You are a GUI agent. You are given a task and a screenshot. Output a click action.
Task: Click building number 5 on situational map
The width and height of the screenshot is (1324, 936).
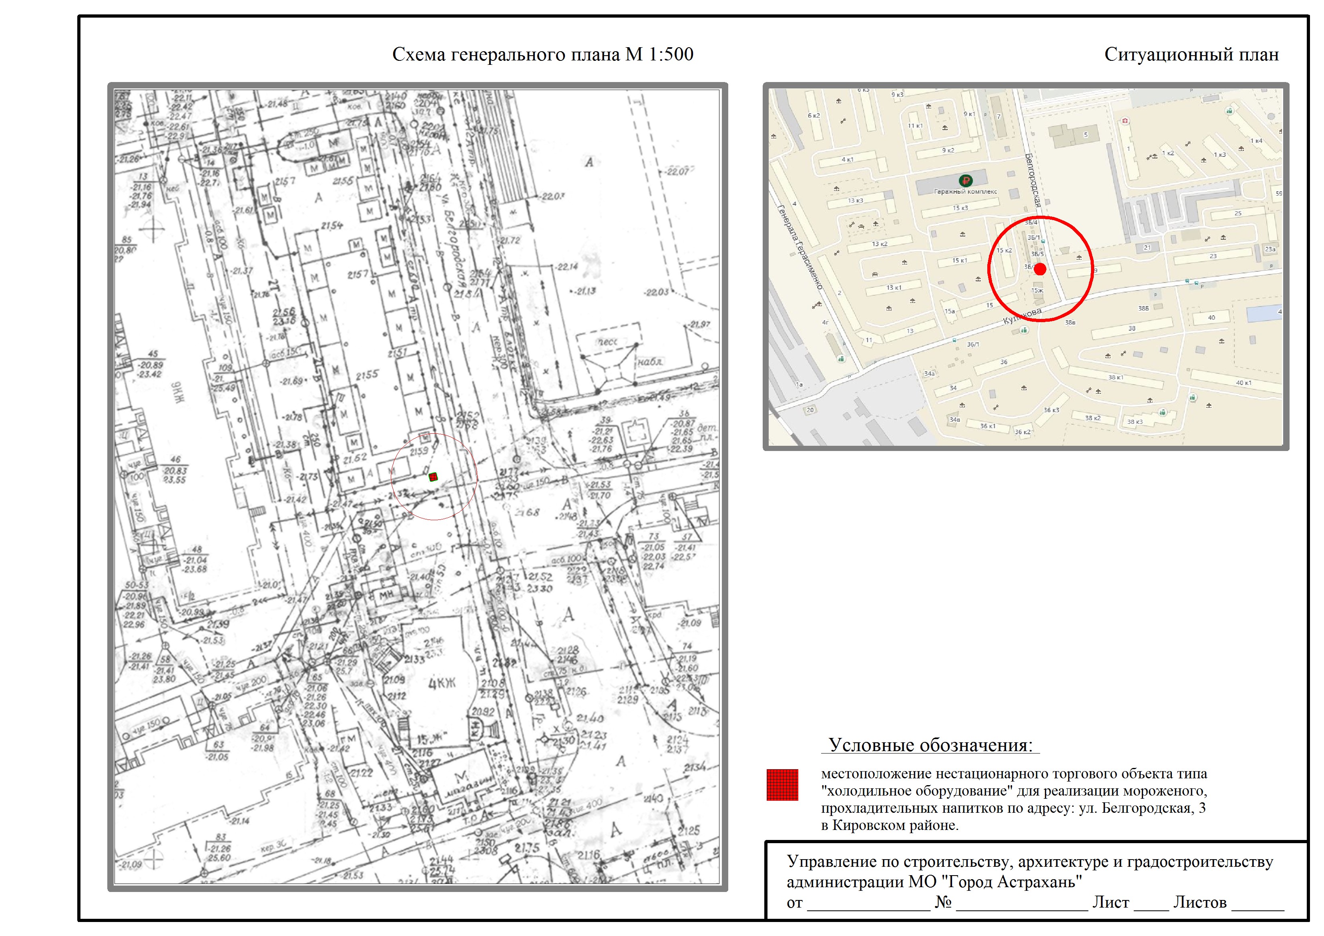(x=1085, y=135)
